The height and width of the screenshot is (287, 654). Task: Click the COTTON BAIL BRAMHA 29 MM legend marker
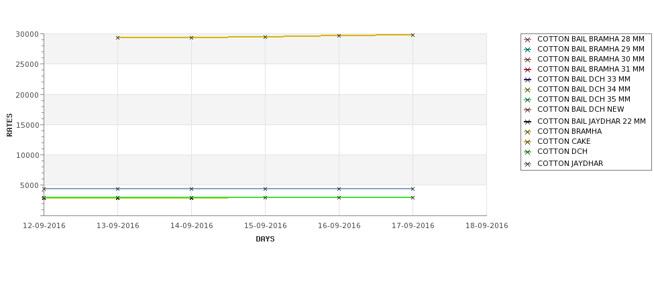527,50
